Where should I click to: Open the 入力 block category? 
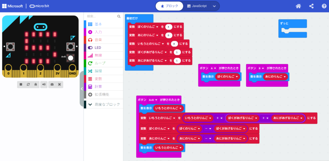point(103,32)
